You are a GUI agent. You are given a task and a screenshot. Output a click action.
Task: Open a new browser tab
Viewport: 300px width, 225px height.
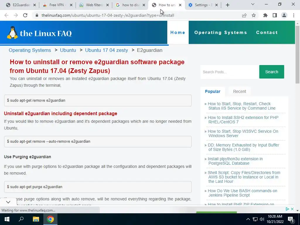pos(227,5)
